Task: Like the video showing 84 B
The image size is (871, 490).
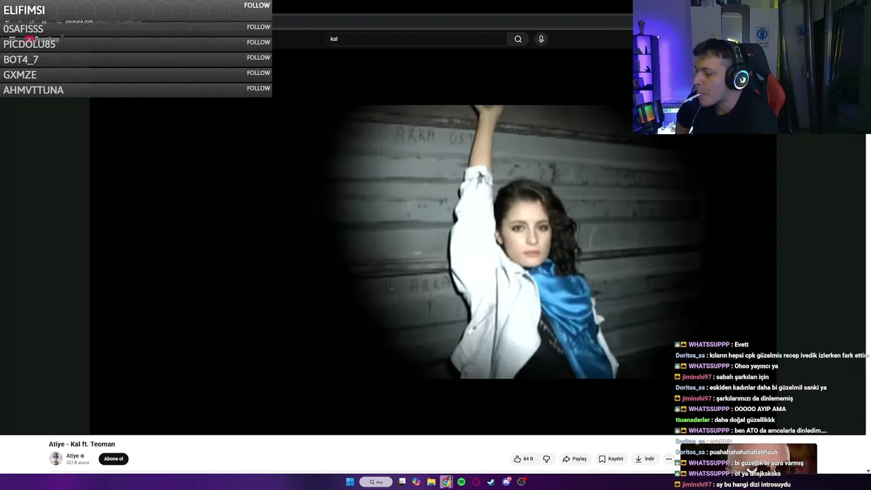Action: 523,459
